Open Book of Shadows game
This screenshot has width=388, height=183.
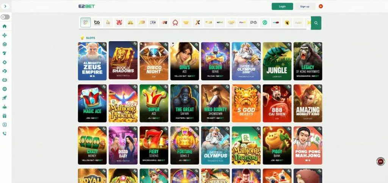tap(123, 60)
